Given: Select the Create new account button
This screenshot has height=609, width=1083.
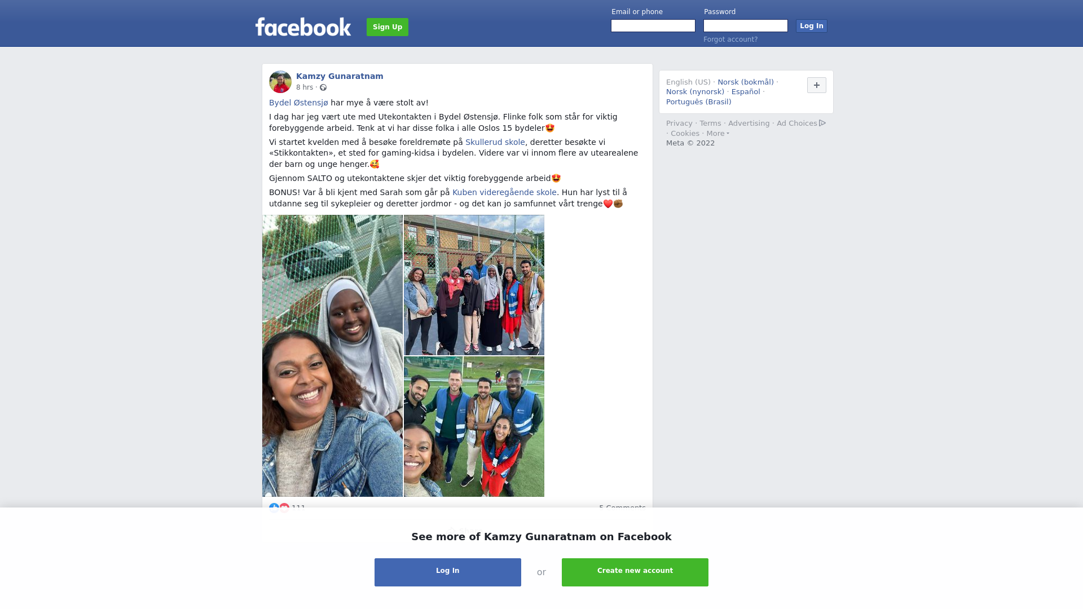Looking at the screenshot, I should pos(635,572).
